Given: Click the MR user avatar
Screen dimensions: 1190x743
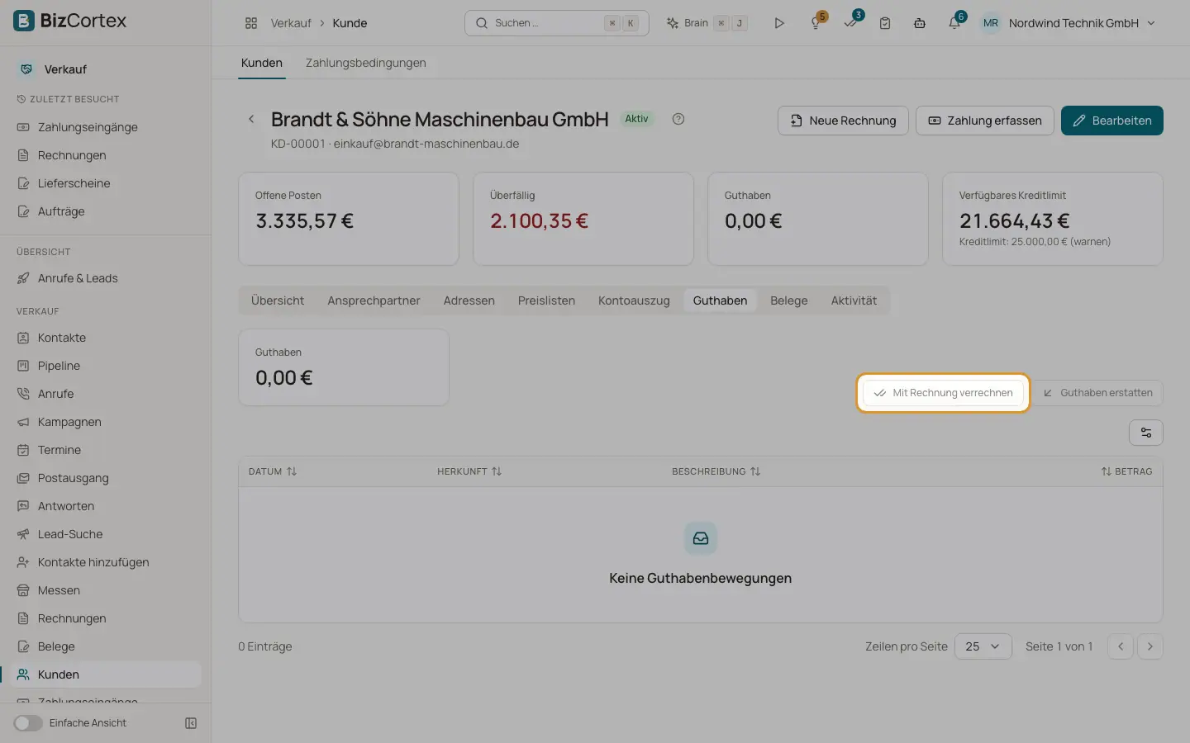Looking at the screenshot, I should [x=991, y=23].
